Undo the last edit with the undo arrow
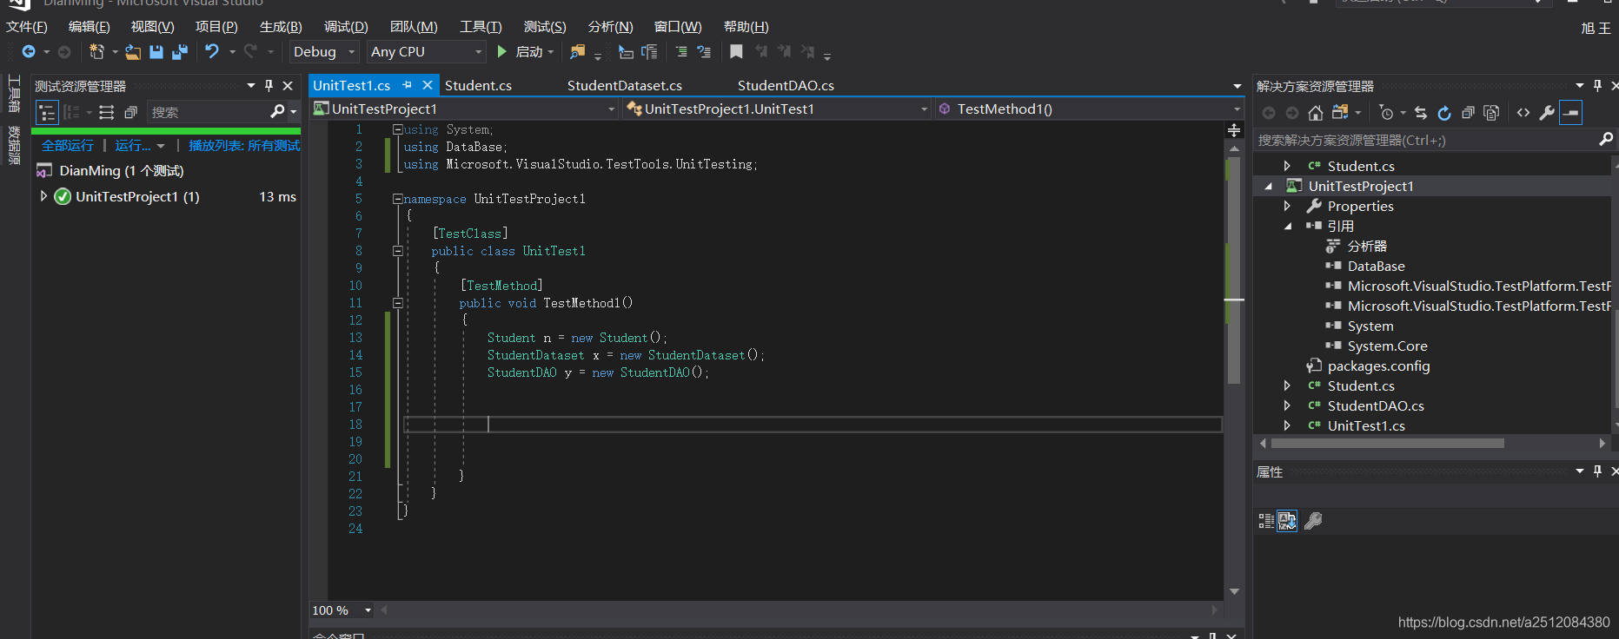The height and width of the screenshot is (639, 1619). tap(212, 52)
